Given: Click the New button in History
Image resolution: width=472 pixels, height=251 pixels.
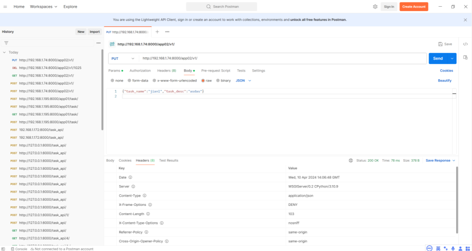Looking at the screenshot, I should coord(81,32).
